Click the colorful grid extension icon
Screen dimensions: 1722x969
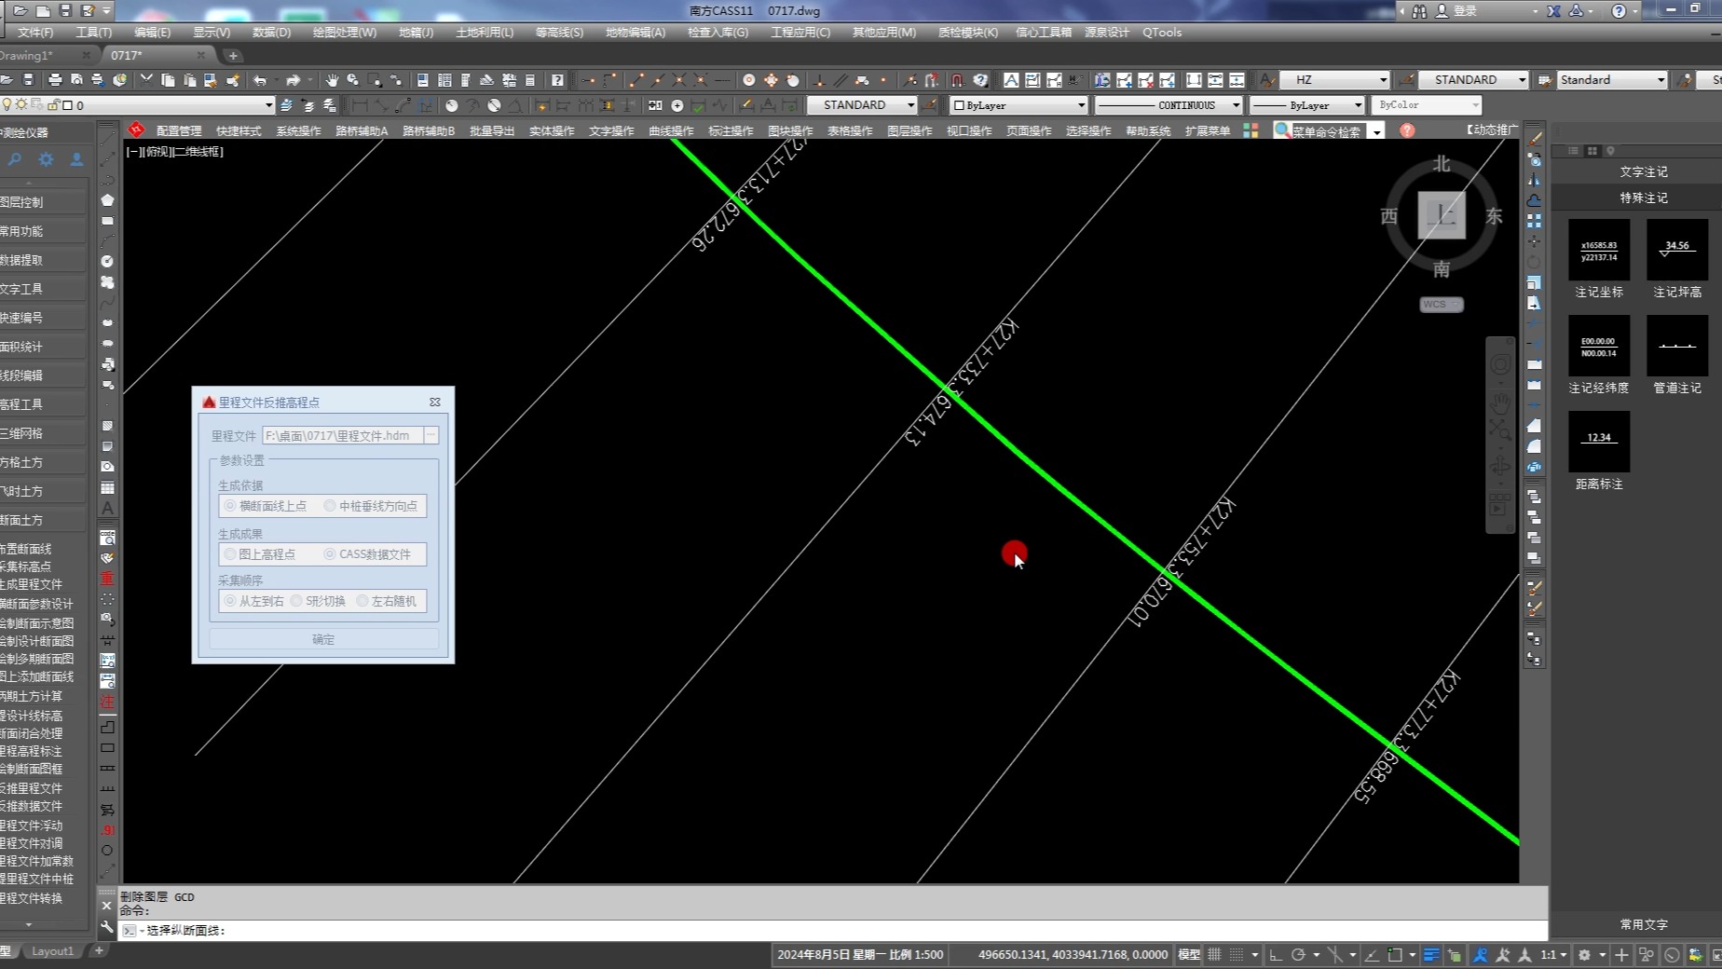tap(1250, 130)
